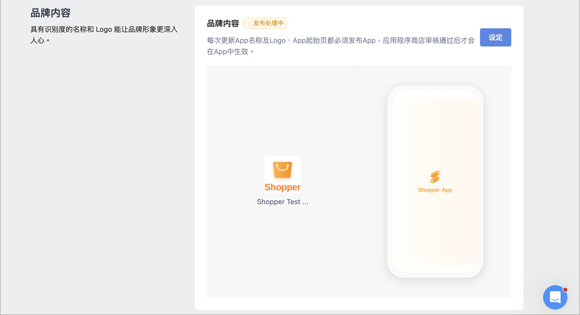This screenshot has height=315, width=580.
Task: Click the description starting with 每次更新App名称
Action: [x=341, y=46]
